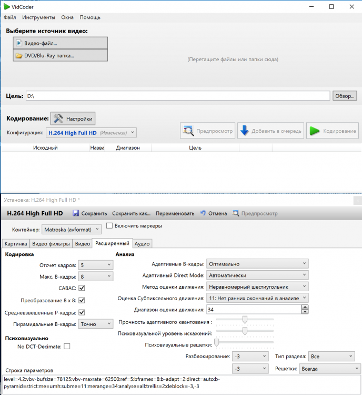
Task: Toggle the CABAC checkbox
Action: point(82,288)
